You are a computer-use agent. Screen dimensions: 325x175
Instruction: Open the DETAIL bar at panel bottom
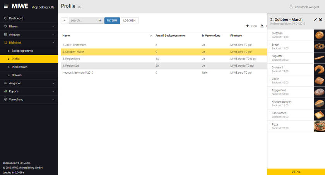pos(296,172)
